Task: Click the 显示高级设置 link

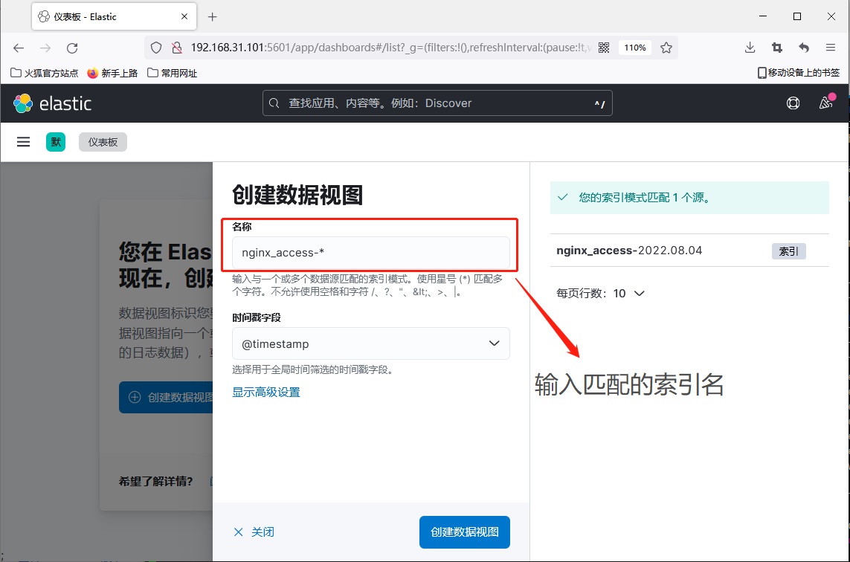Action: (266, 392)
